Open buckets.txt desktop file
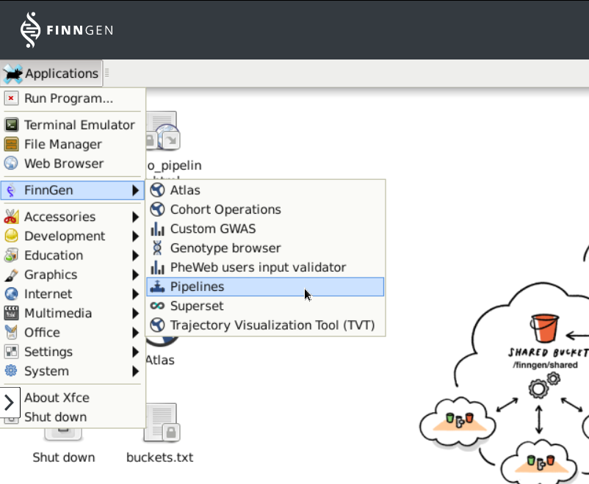Image resolution: width=589 pixels, height=484 pixels. point(159,432)
